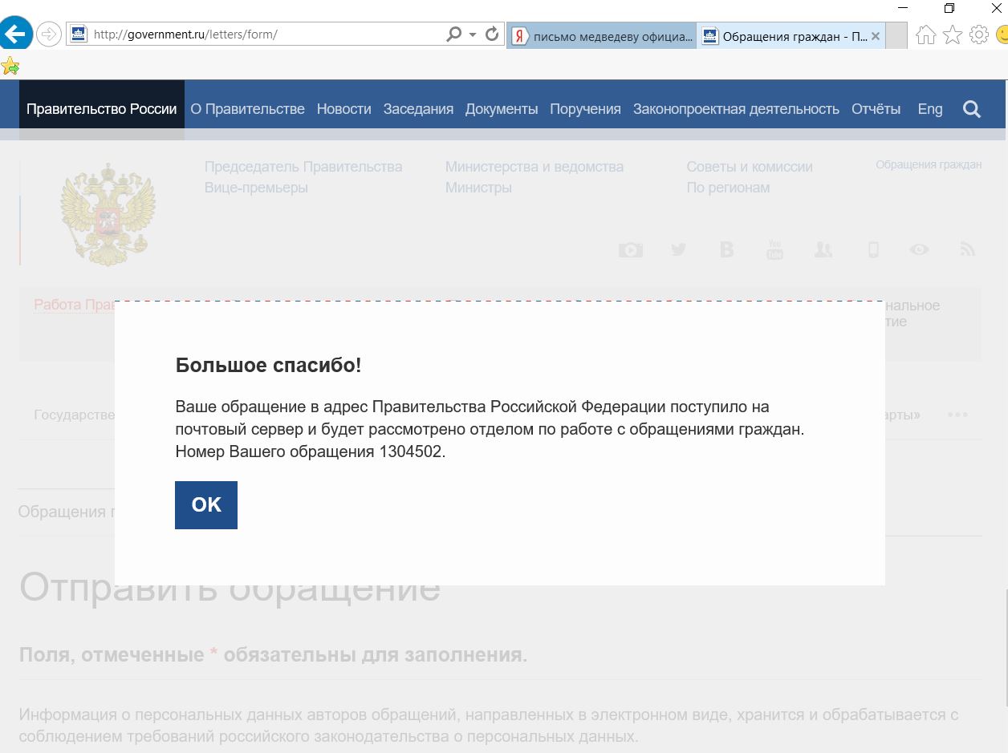This screenshot has width=1008, height=753.
Task: Open 'Законопроектная деятельность' menu item
Action: [736, 109]
